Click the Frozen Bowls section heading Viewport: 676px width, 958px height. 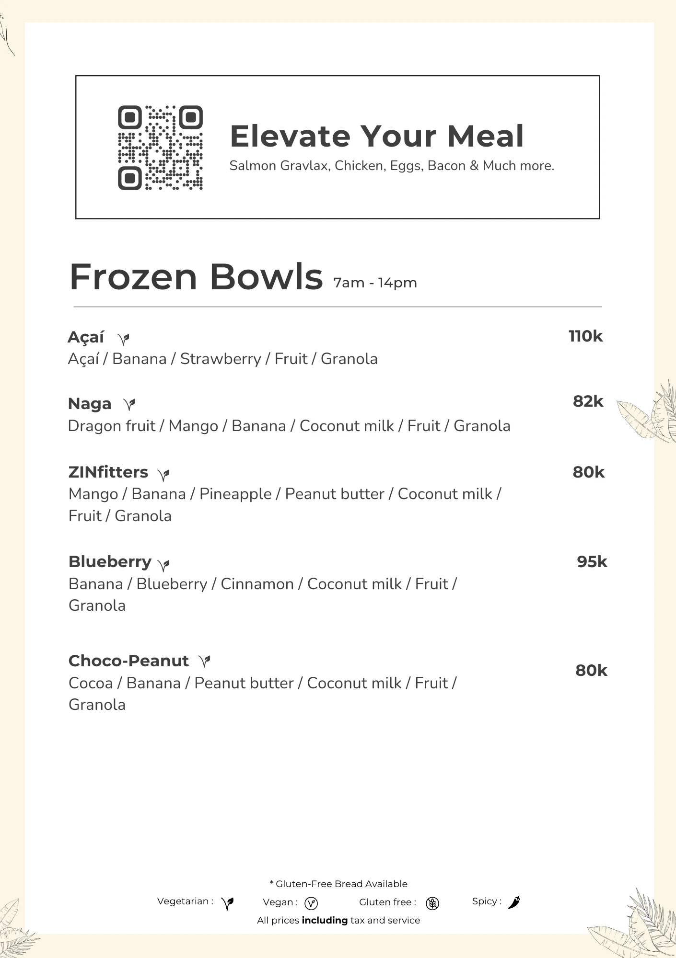(x=196, y=277)
